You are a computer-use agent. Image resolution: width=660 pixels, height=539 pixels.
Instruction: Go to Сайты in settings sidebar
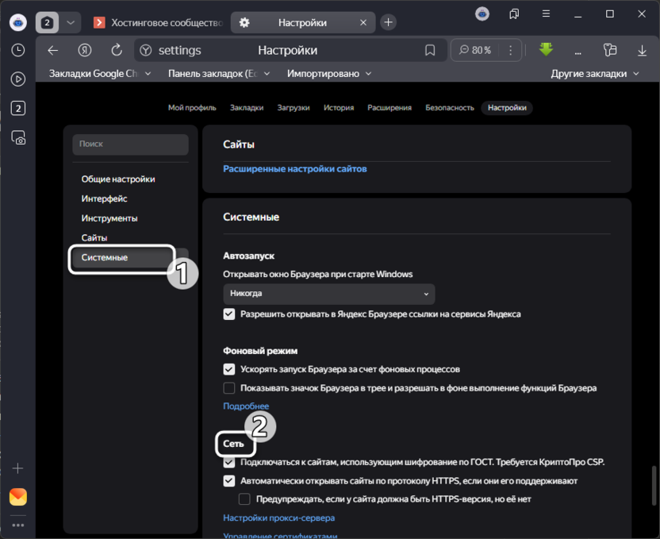click(94, 238)
